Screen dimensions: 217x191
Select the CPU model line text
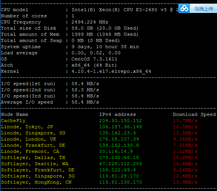click(89, 10)
